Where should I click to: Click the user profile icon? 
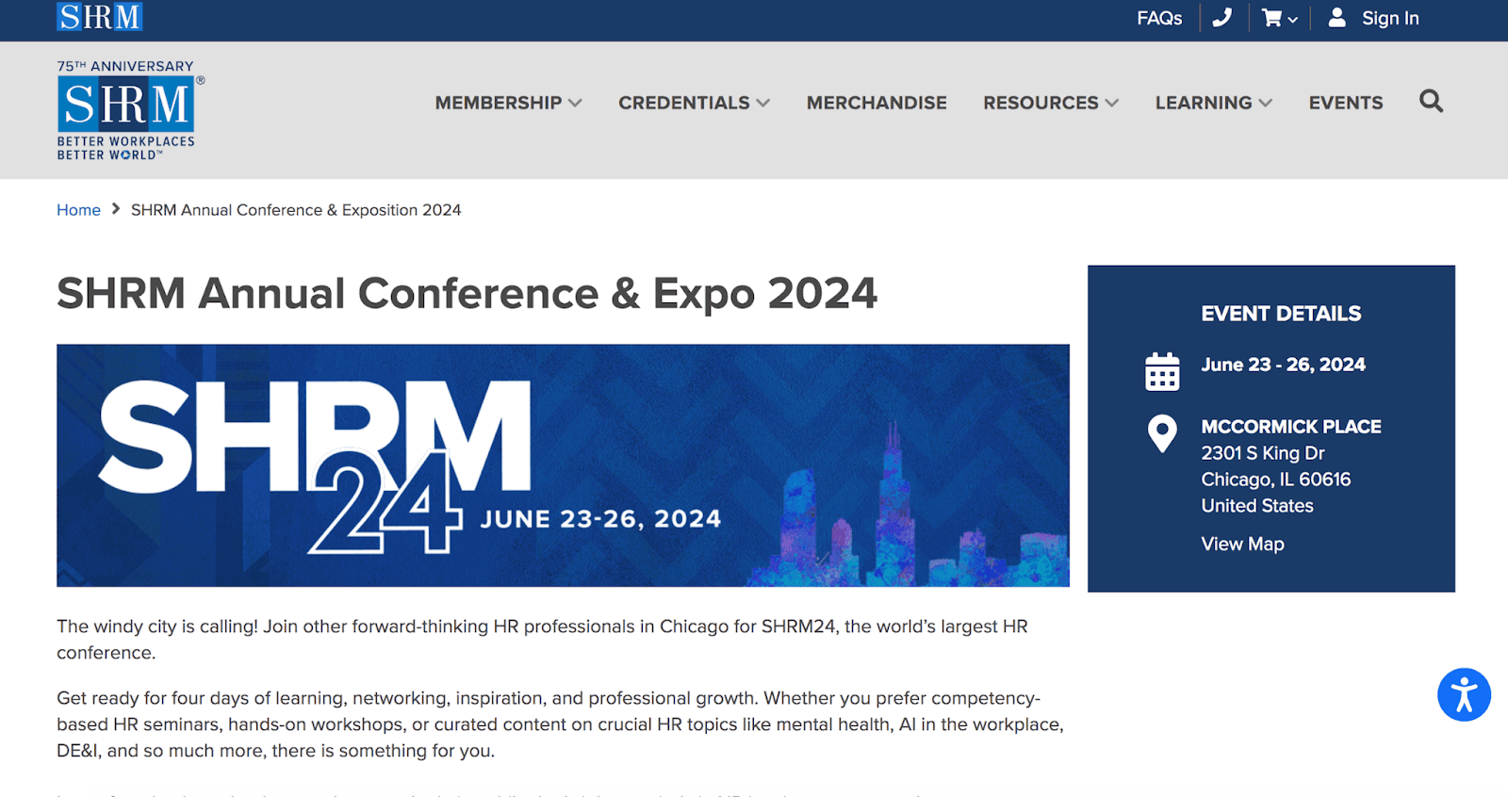click(1336, 18)
